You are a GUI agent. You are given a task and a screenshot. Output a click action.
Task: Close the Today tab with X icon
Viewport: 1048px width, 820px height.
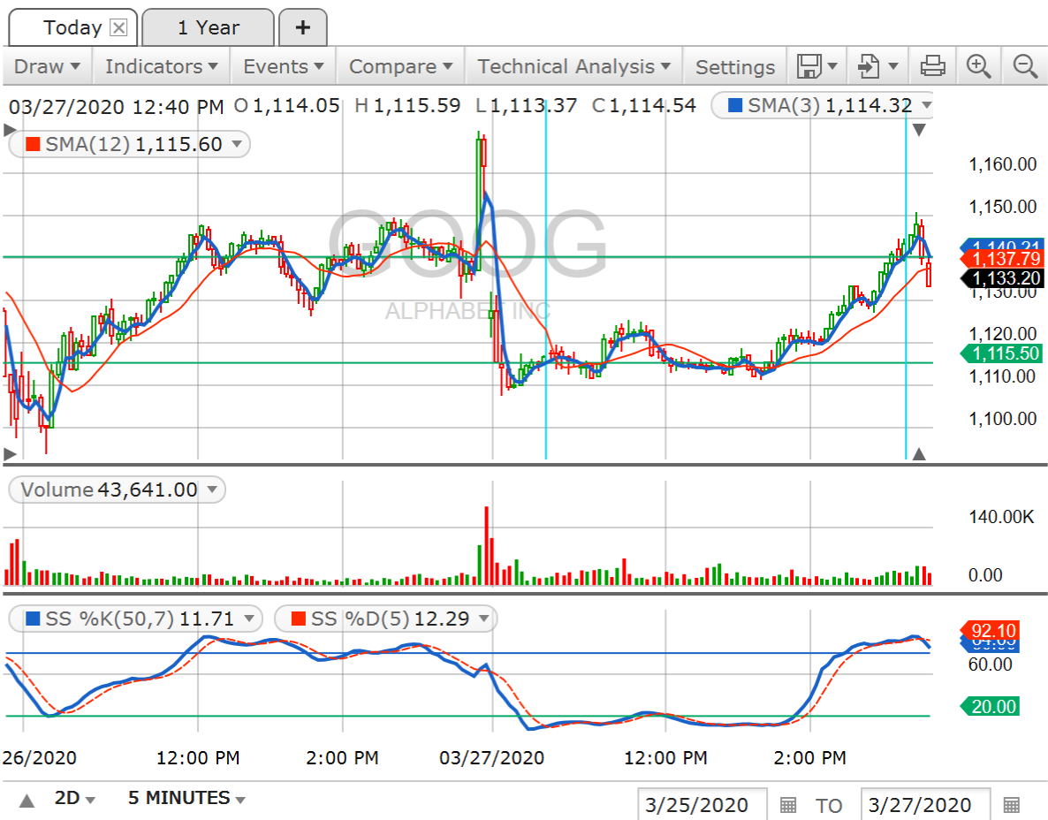pos(118,28)
